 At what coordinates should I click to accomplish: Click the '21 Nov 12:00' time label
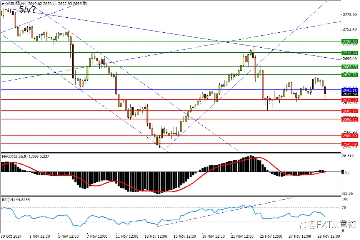coord(242,236)
